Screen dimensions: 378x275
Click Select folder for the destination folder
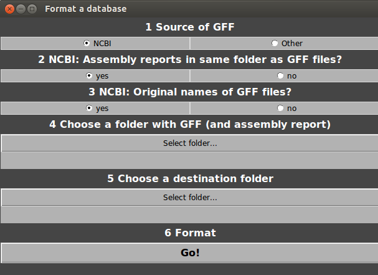pyautogui.click(x=189, y=198)
